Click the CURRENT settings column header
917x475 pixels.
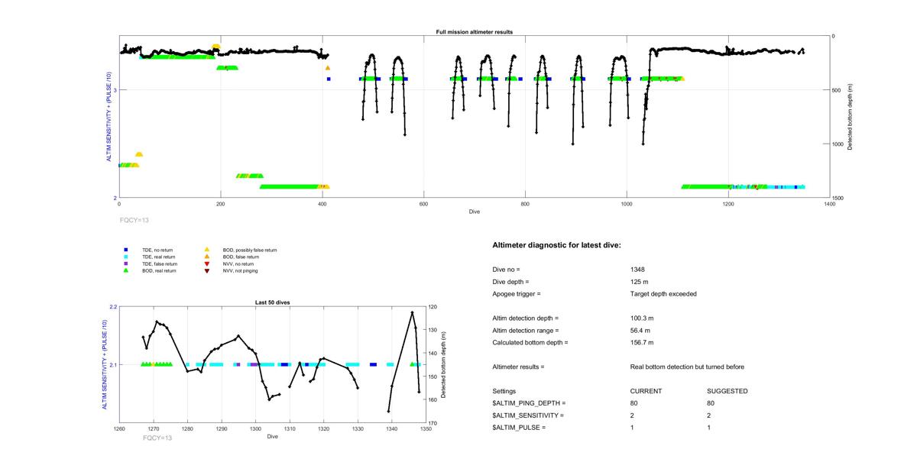[x=646, y=391]
